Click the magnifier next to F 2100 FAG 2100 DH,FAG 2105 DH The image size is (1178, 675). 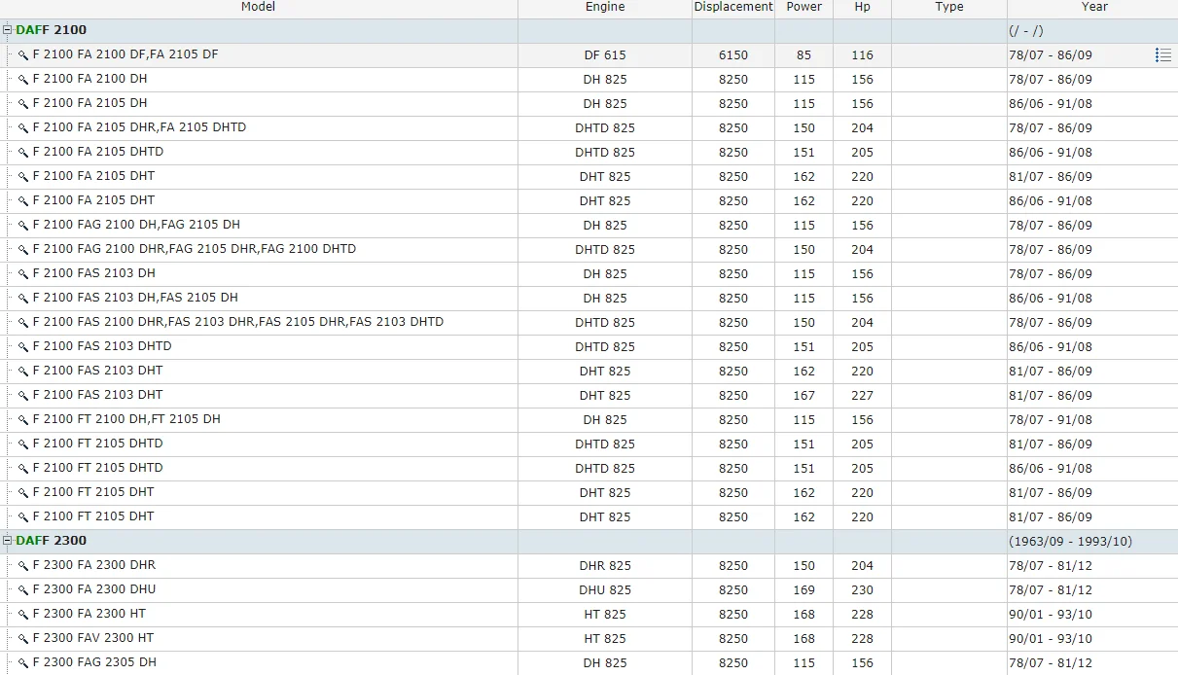point(23,226)
